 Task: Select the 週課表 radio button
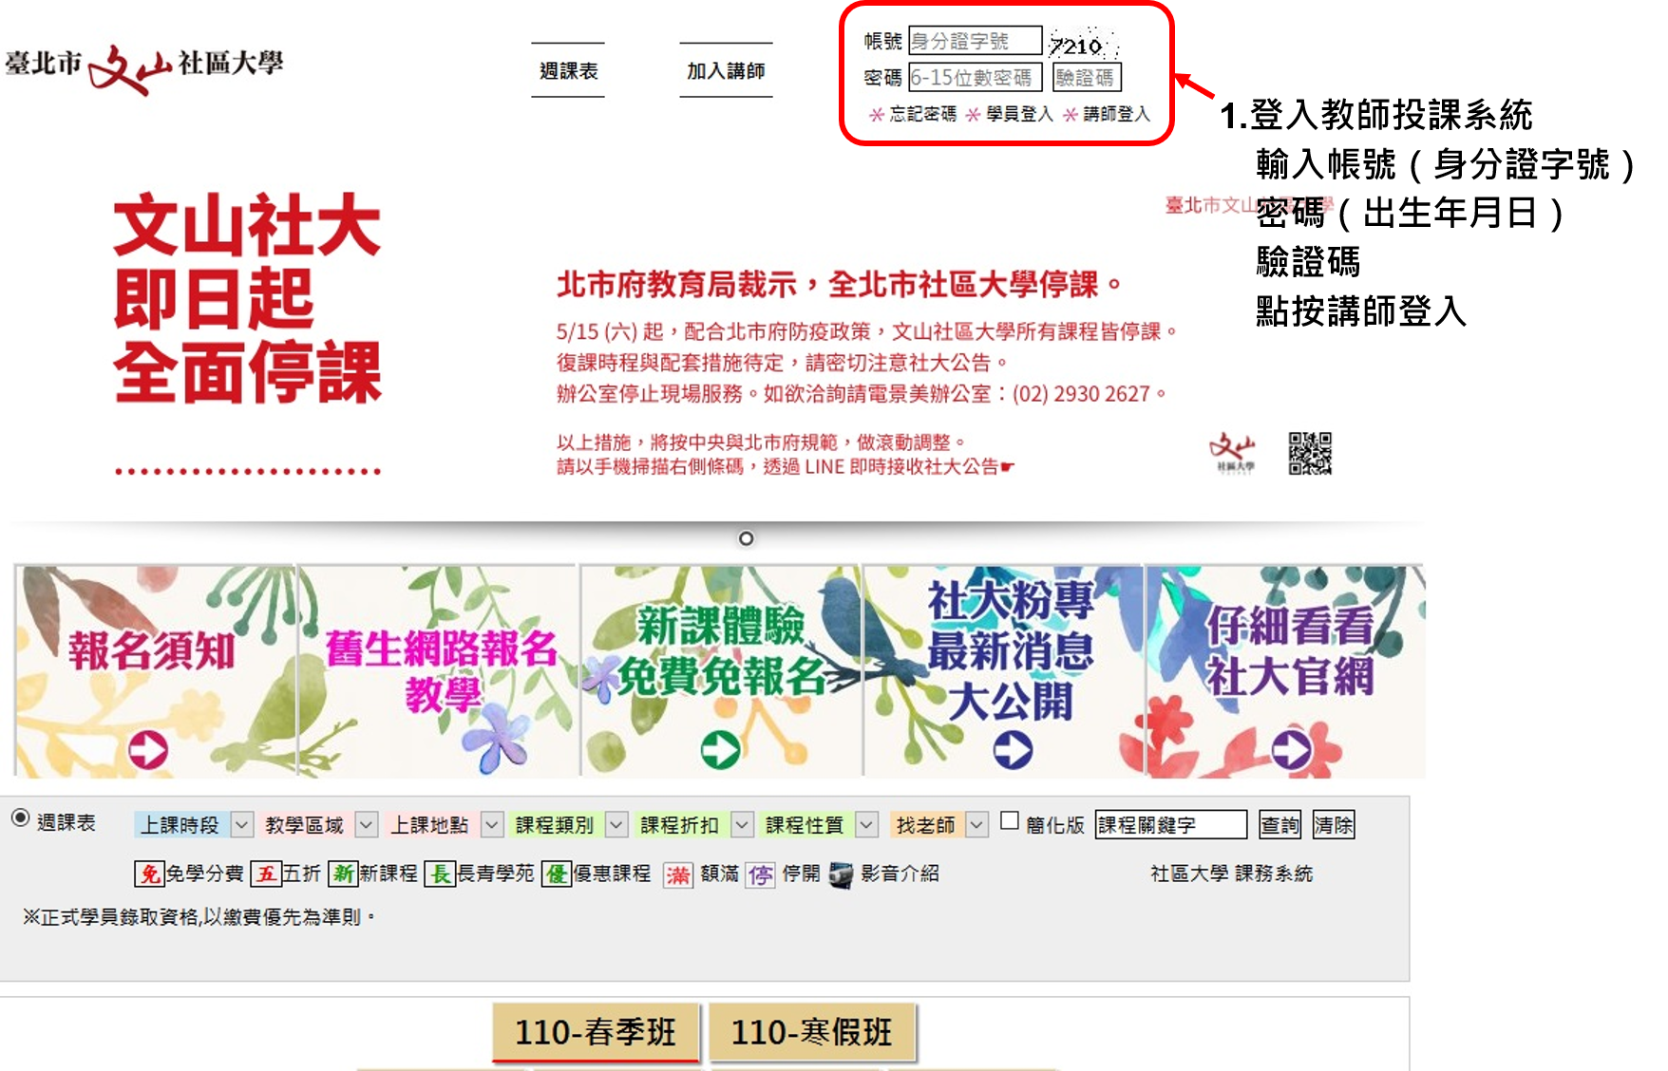[20, 818]
